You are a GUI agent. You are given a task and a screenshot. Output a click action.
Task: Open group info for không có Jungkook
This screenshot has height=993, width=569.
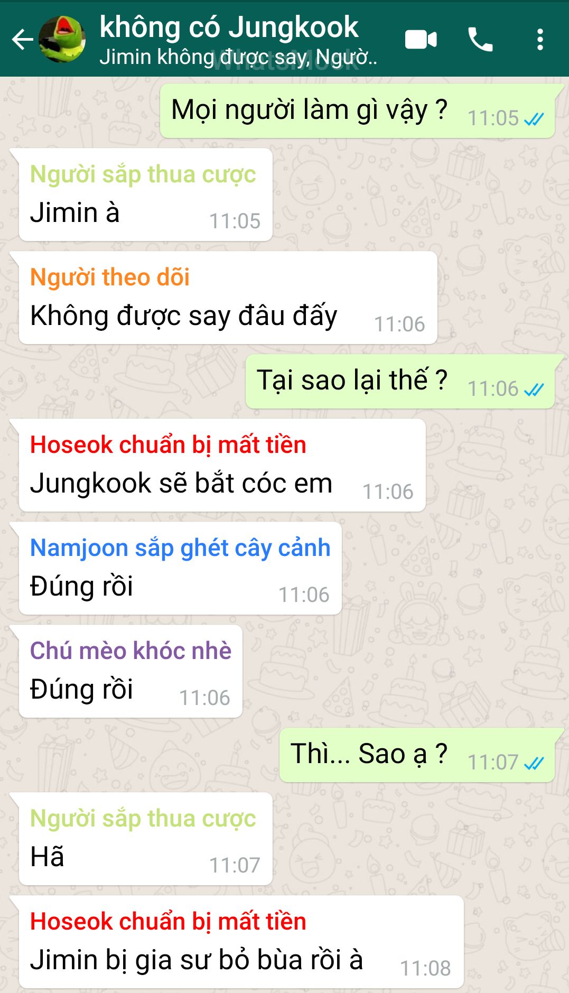pyautogui.click(x=229, y=27)
